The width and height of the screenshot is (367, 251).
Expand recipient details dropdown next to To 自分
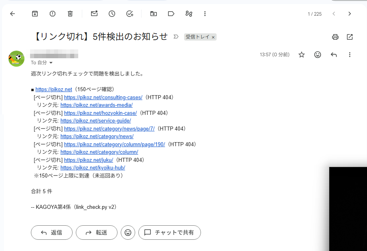[51, 63]
